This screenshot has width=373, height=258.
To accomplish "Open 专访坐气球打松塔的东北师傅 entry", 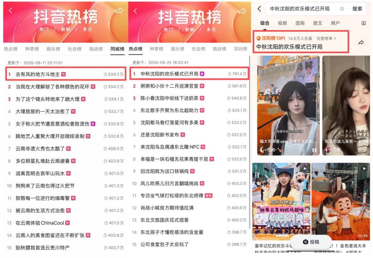I will click(189, 196).
